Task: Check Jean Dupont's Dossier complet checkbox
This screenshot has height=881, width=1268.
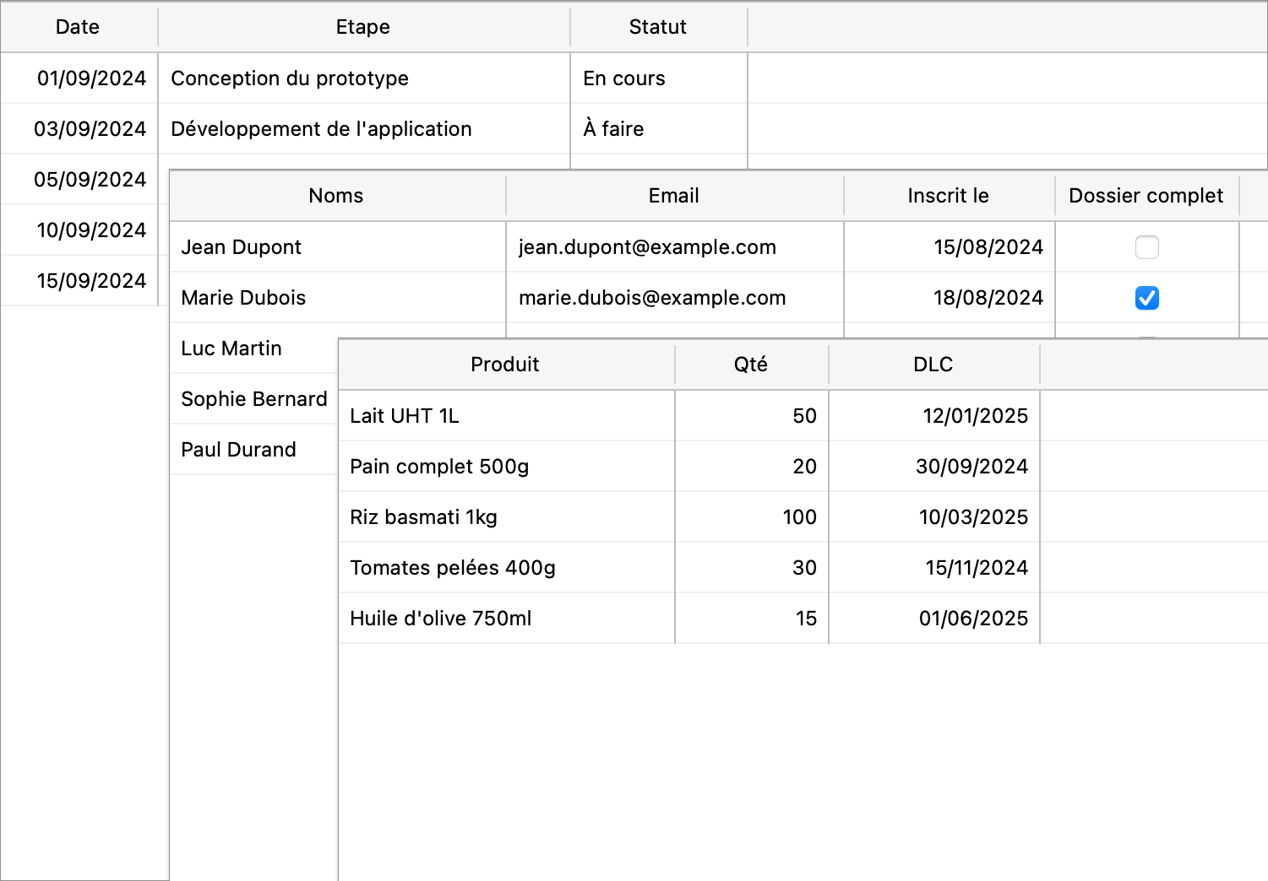Action: click(1146, 247)
